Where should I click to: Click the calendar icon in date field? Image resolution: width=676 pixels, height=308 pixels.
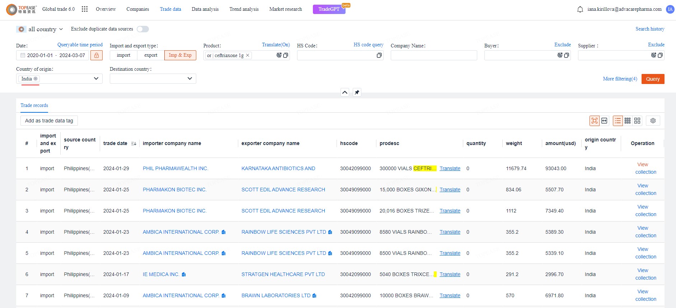pyautogui.click(x=23, y=55)
